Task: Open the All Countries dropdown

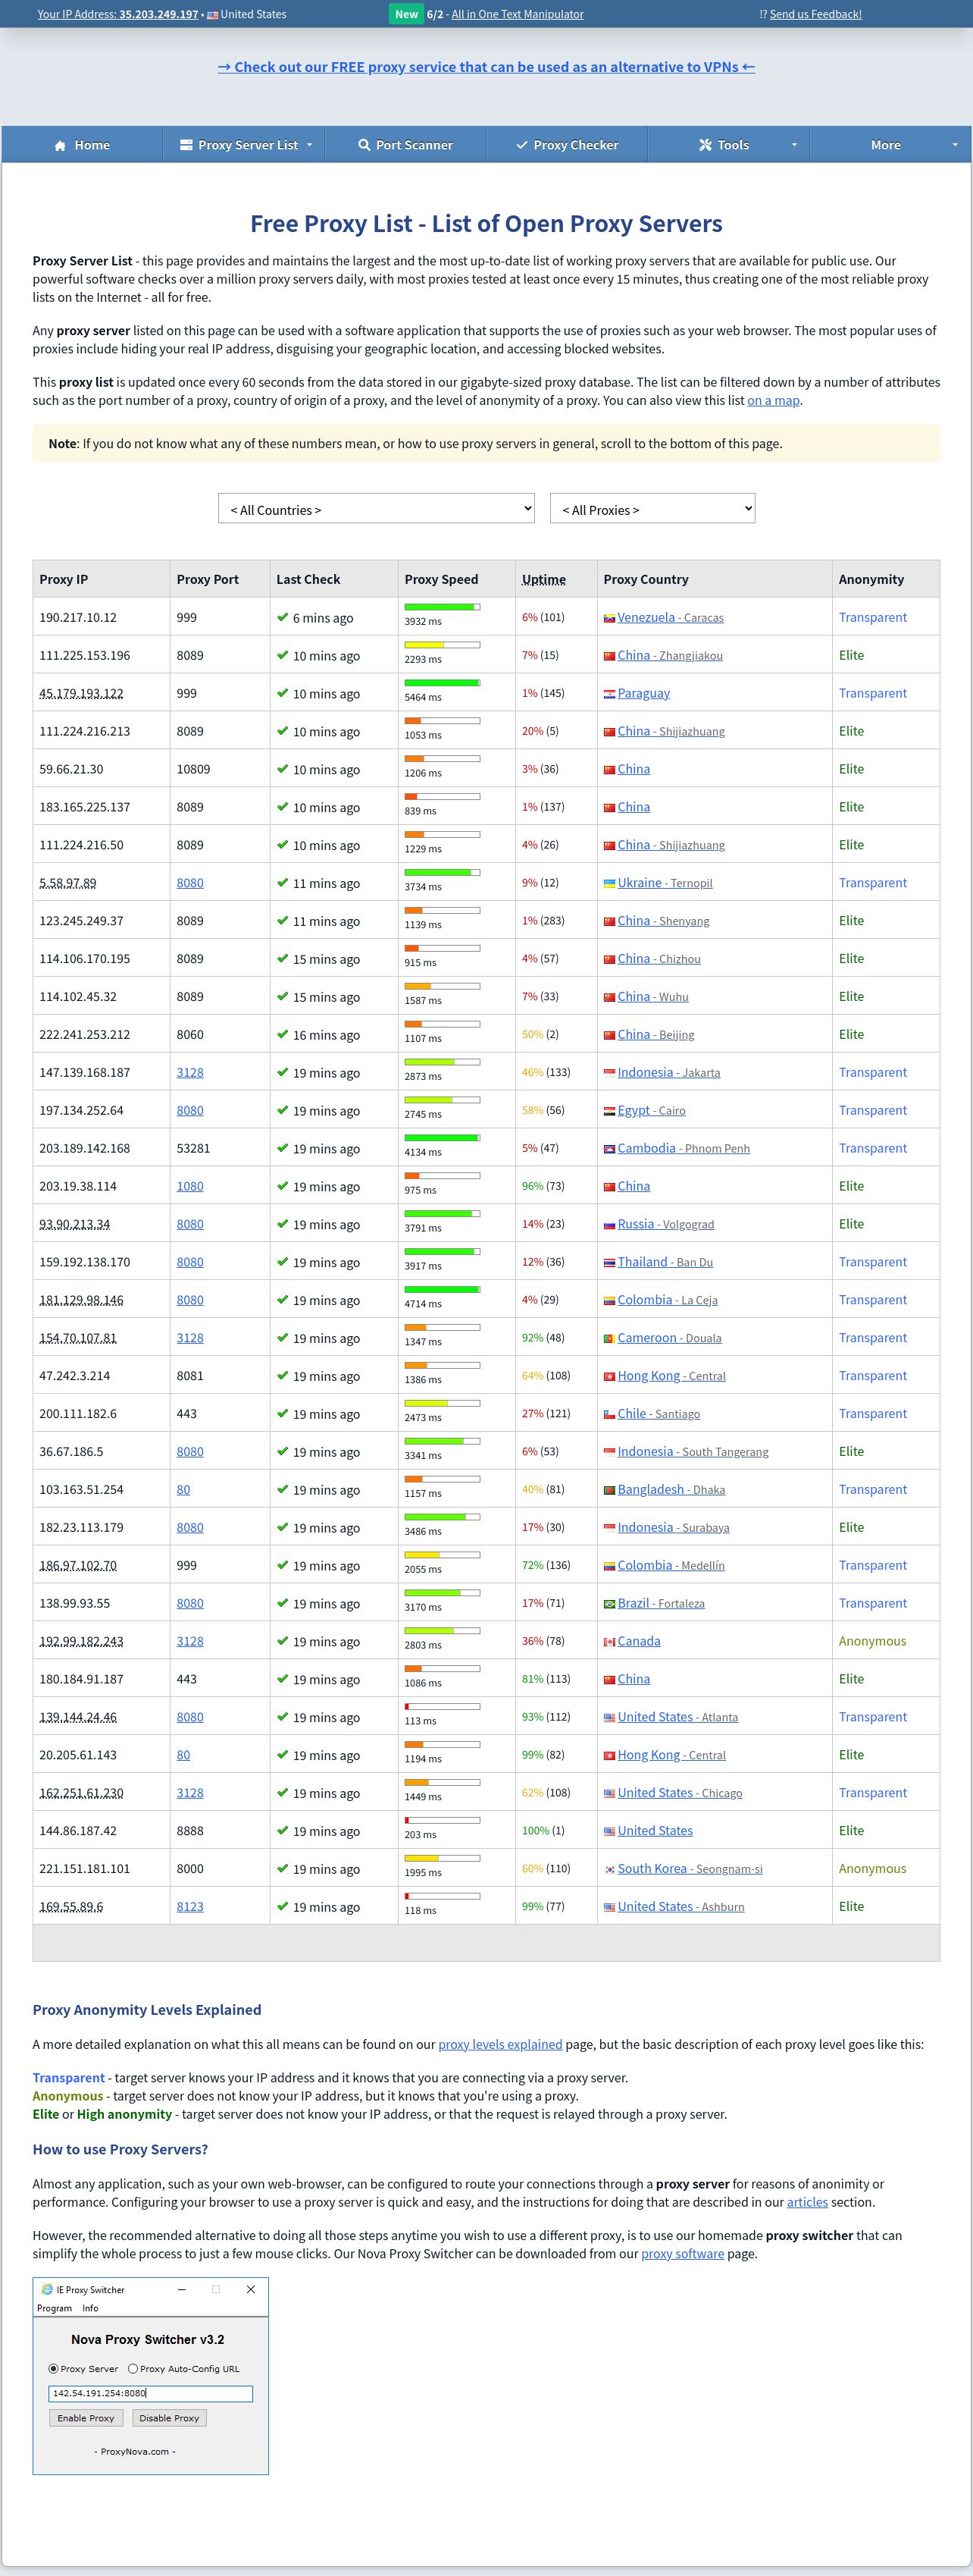Action: (377, 509)
